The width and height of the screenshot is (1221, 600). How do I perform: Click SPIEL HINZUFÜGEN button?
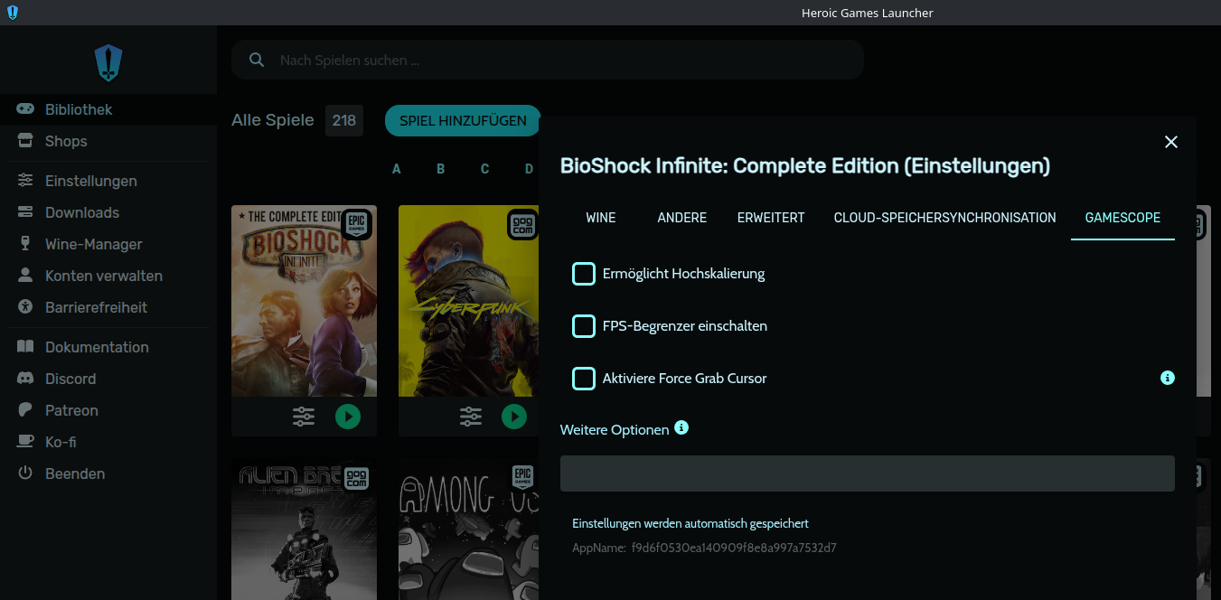point(463,120)
